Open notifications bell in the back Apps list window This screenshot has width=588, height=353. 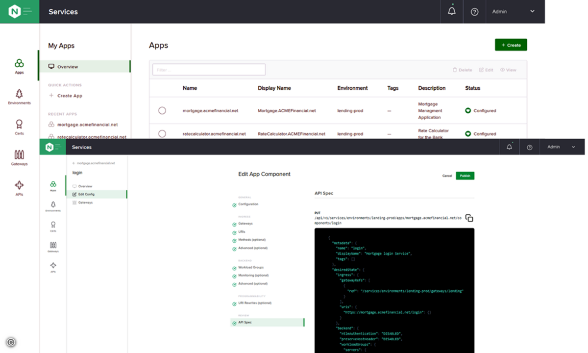[452, 11]
